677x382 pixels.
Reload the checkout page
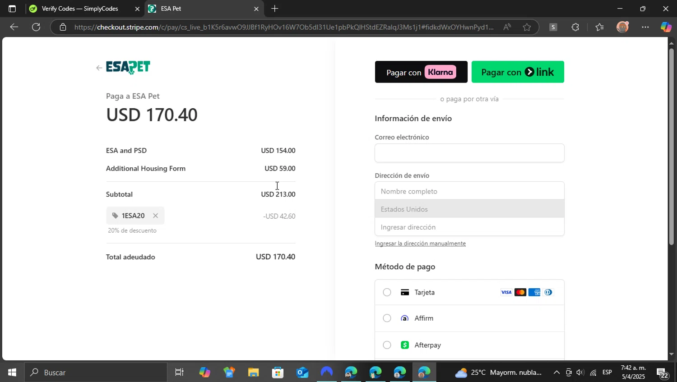click(36, 27)
